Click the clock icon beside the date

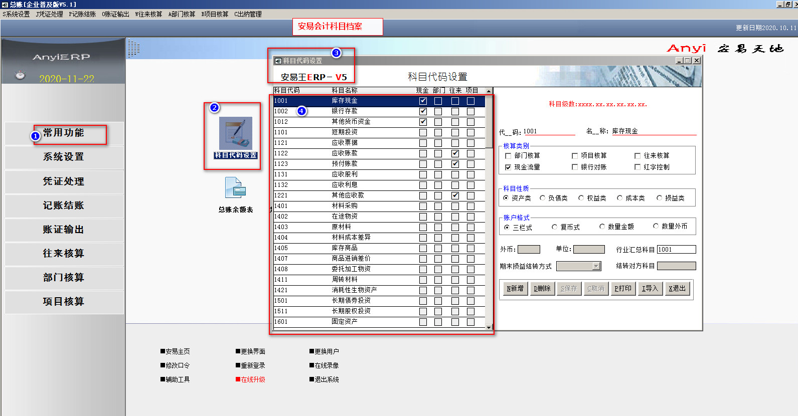pos(20,75)
